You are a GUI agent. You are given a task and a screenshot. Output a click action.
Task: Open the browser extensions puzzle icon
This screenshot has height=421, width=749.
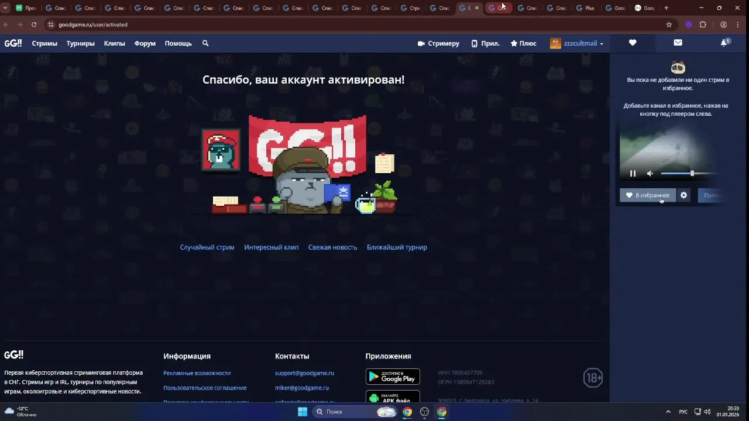coord(703,25)
